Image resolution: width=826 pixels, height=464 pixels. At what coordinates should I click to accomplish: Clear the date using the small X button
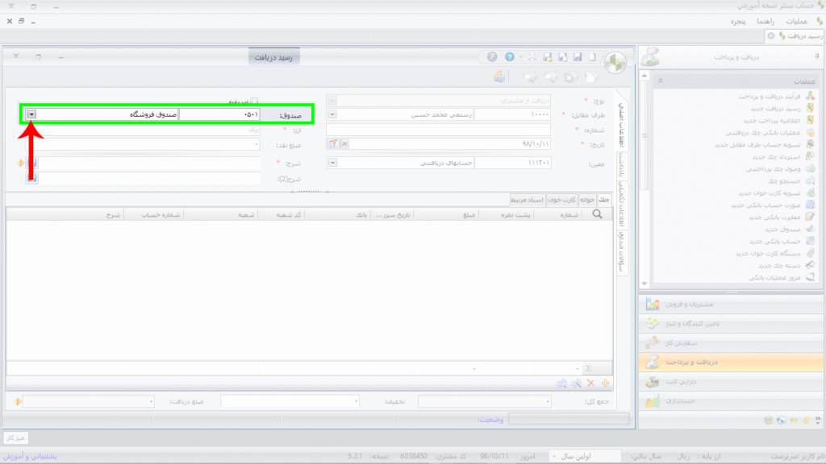[344, 143]
